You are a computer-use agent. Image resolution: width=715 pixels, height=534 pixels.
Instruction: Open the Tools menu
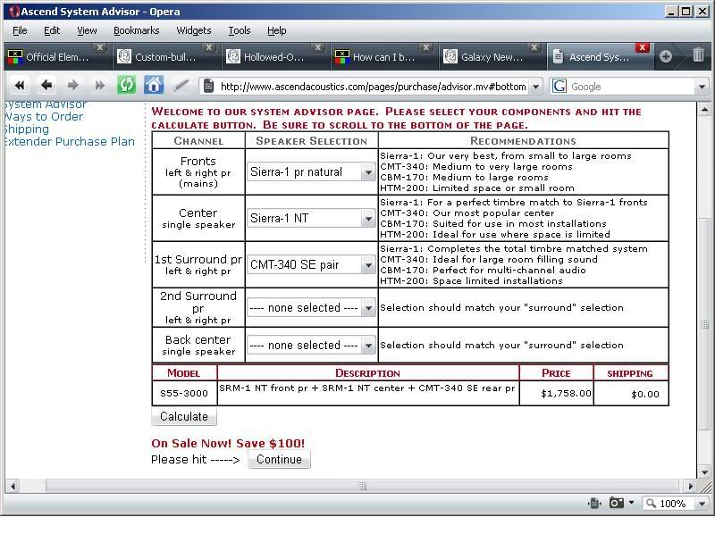click(x=240, y=30)
